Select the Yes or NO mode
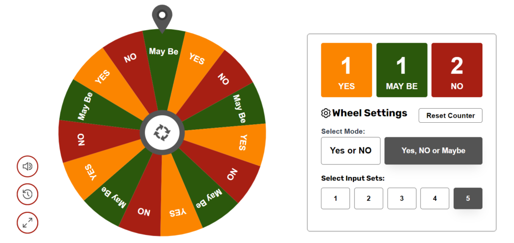The width and height of the screenshot is (514, 243). click(351, 151)
